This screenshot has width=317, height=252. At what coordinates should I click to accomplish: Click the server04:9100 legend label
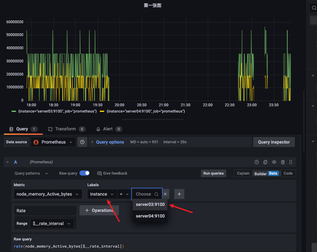pos(146,111)
